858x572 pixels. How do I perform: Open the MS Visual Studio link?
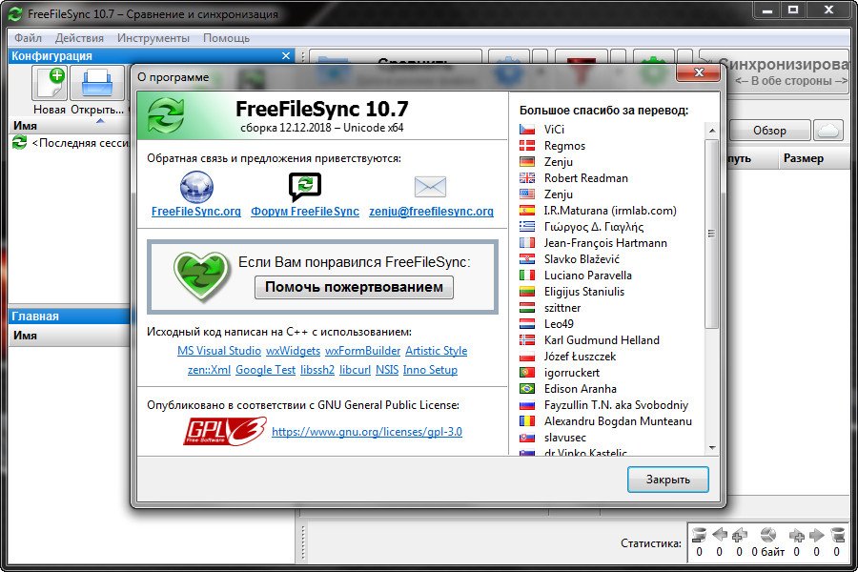tap(218, 351)
